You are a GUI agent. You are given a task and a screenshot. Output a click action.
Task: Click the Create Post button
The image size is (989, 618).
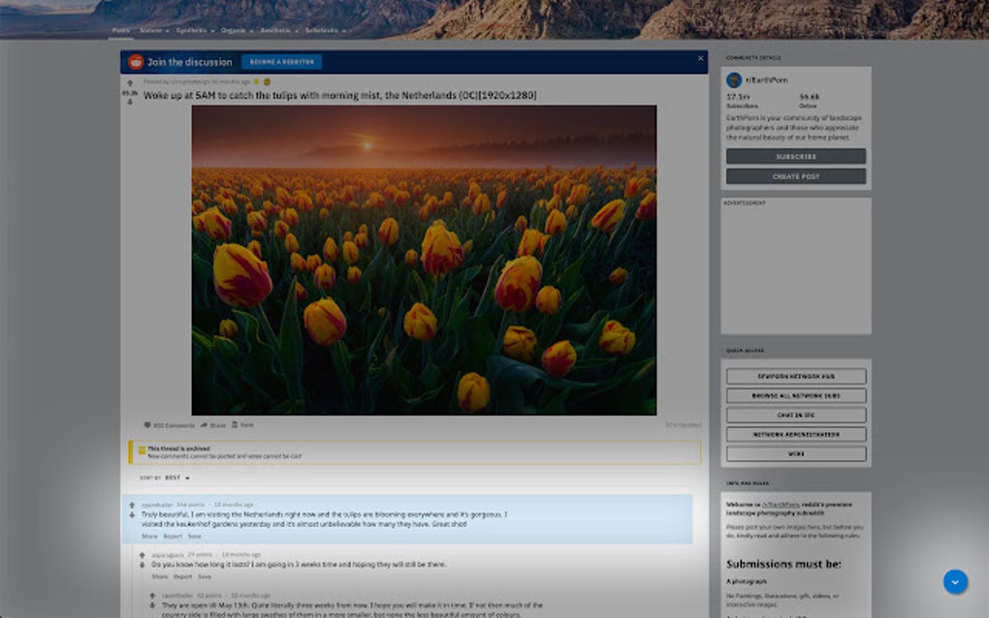tap(796, 176)
